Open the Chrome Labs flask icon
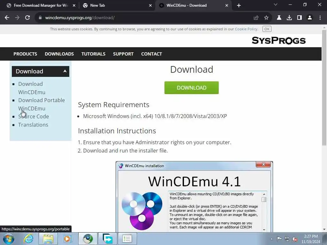The width and height of the screenshot is (327, 245). (279, 18)
